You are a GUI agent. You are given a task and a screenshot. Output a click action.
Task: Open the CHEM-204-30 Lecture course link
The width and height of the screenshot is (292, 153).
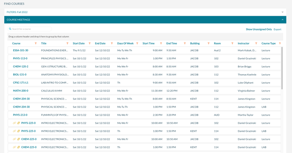point(21,99)
